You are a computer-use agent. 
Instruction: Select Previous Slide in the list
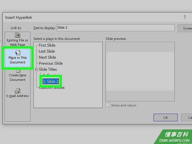51,63
